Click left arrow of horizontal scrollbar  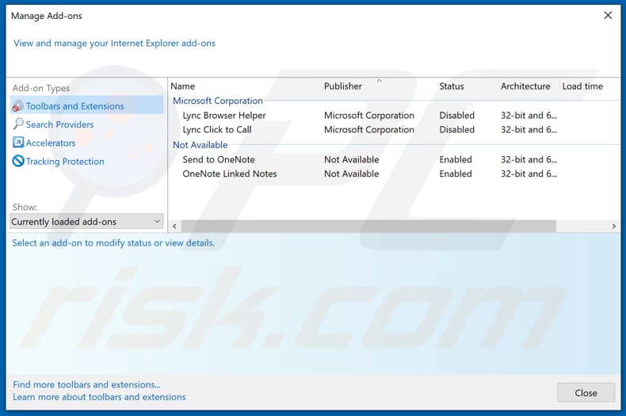[174, 226]
